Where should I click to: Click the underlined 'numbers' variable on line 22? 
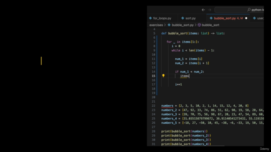[x=167, y=106]
